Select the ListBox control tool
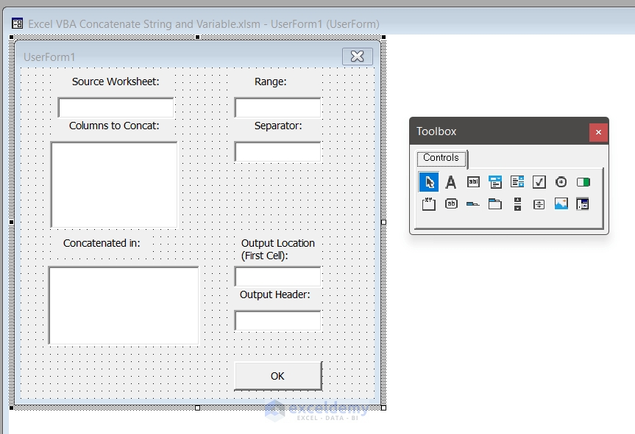 coord(517,181)
